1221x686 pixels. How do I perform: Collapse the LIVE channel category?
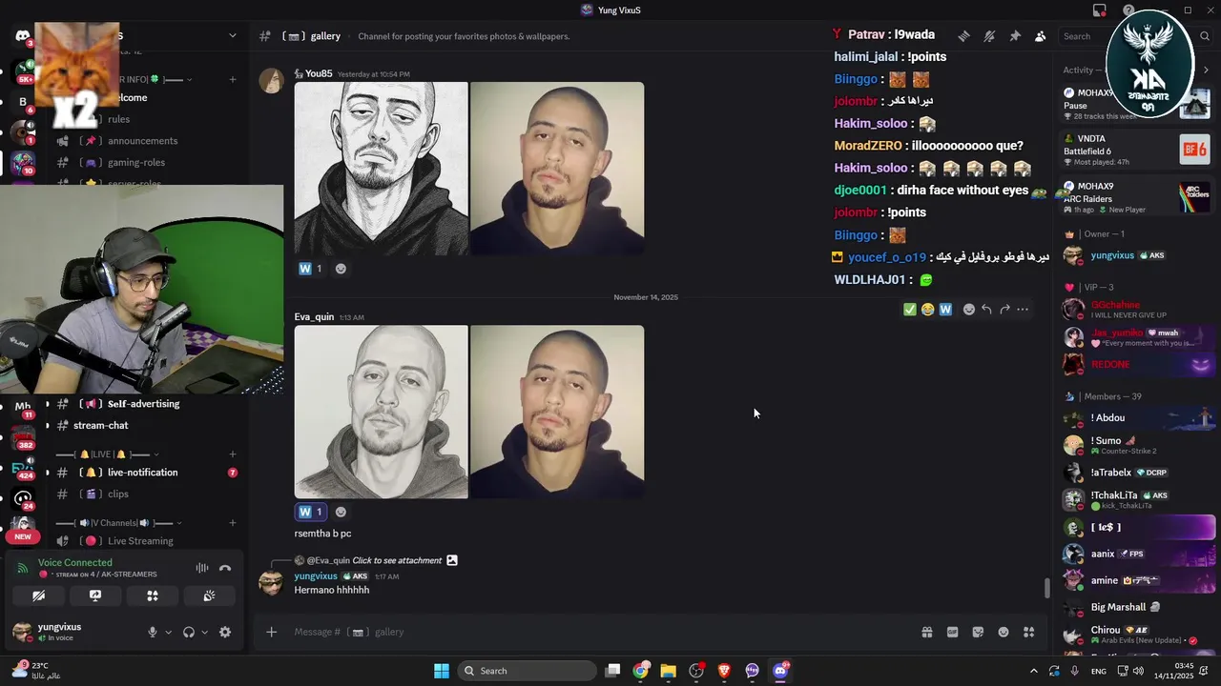pyautogui.click(x=108, y=454)
